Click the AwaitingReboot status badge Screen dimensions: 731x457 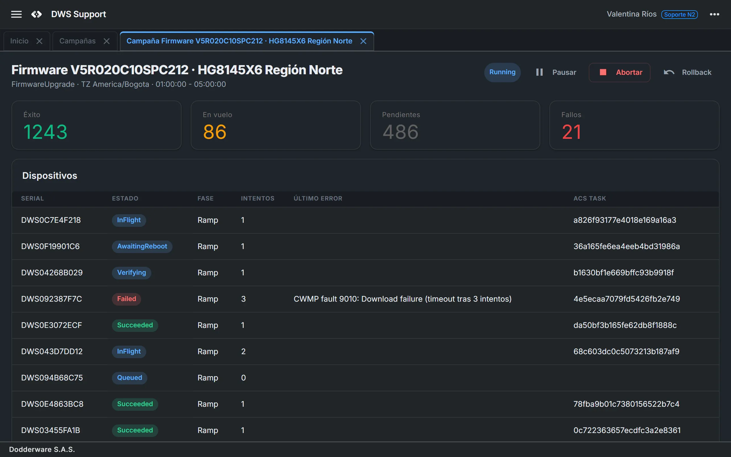(x=142, y=246)
